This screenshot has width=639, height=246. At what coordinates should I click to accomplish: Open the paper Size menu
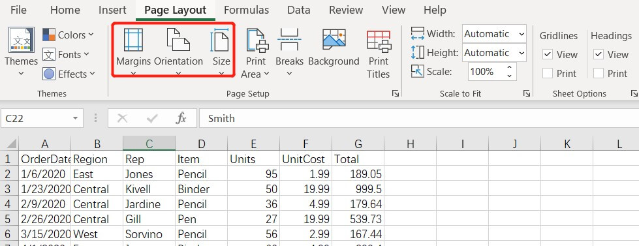(x=221, y=52)
